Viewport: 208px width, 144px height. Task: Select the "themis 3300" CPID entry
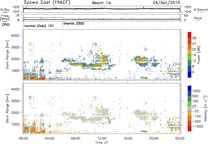74,23
